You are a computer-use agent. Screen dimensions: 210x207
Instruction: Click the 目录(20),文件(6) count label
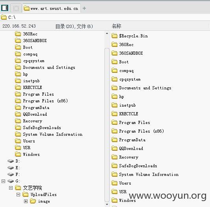tap(74, 26)
